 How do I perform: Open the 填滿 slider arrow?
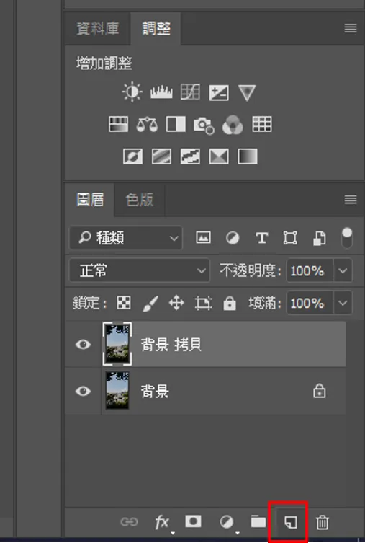tap(343, 303)
